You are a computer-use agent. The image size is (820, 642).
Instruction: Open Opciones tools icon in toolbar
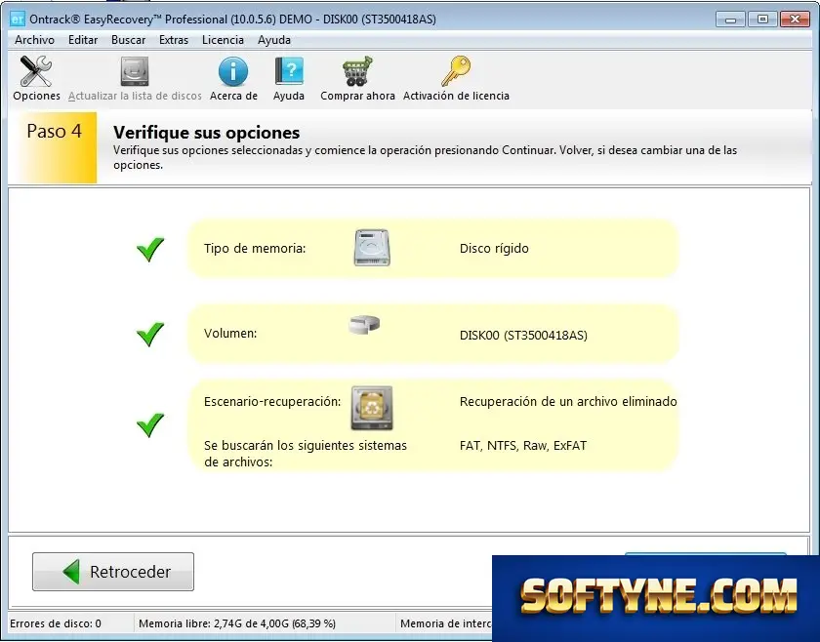pyautogui.click(x=36, y=71)
